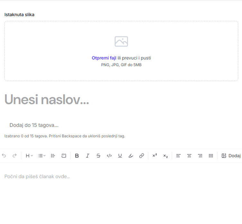Click the redo arrow in editor toolbar

14,156
